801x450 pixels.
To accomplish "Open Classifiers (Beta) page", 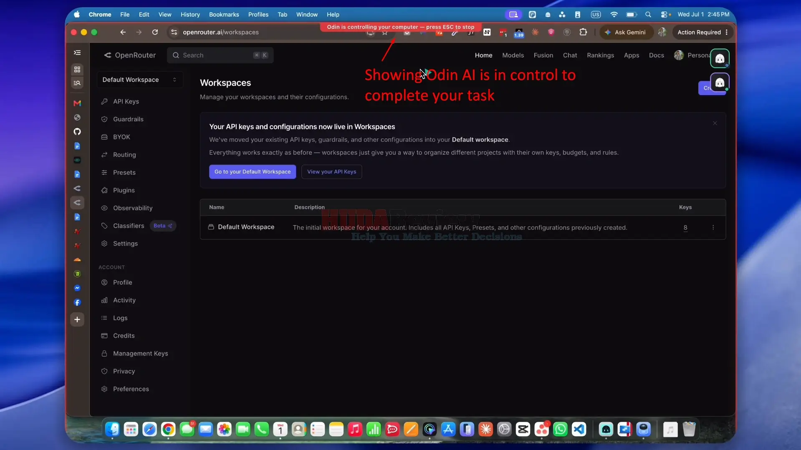I will 129,226.
